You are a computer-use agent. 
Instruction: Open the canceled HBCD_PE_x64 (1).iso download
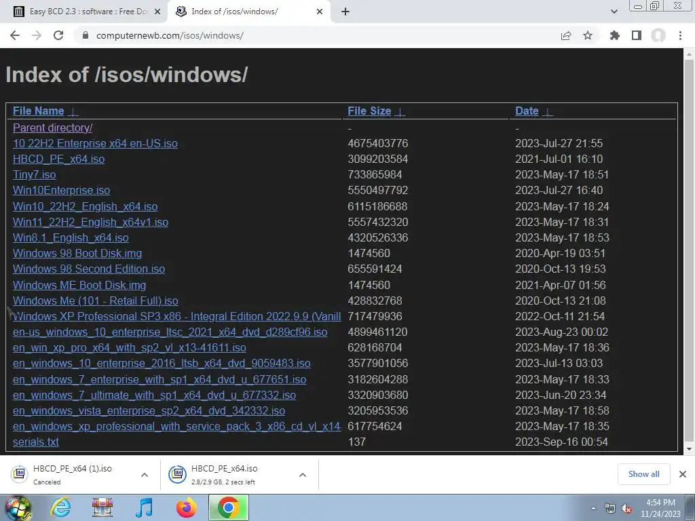pyautogui.click(x=71, y=474)
